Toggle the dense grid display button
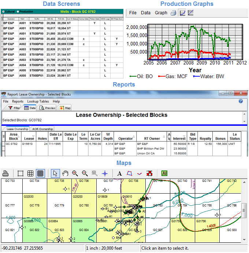The image size is (249, 253). tap(40, 173)
